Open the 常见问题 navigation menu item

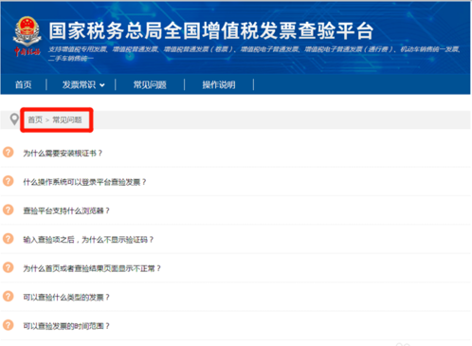pyautogui.click(x=150, y=84)
